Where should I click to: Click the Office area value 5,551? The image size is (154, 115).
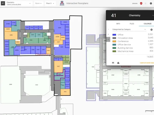[x=150, y=34]
